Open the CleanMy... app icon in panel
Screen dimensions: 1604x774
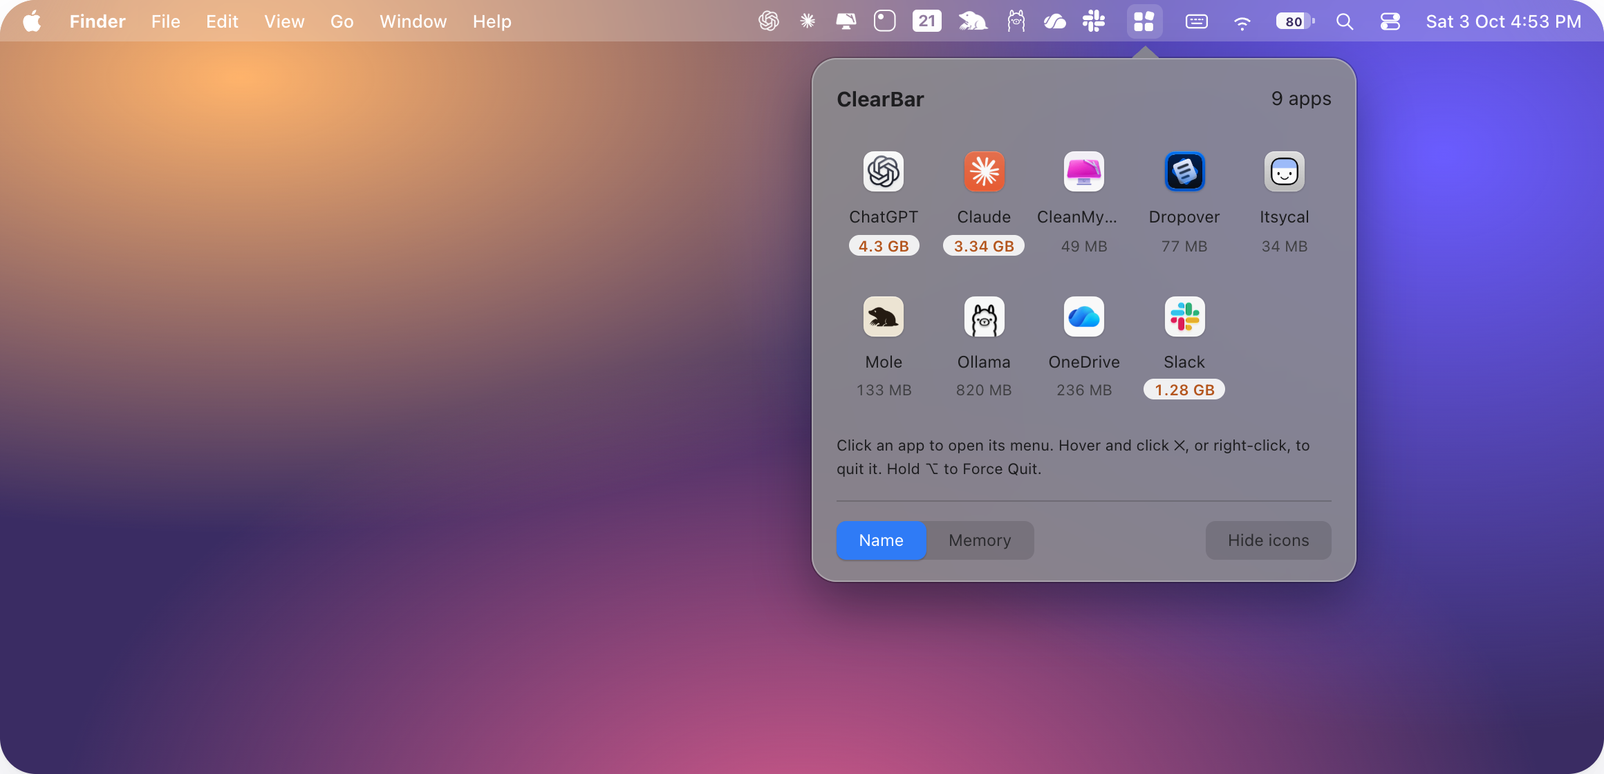(1084, 171)
